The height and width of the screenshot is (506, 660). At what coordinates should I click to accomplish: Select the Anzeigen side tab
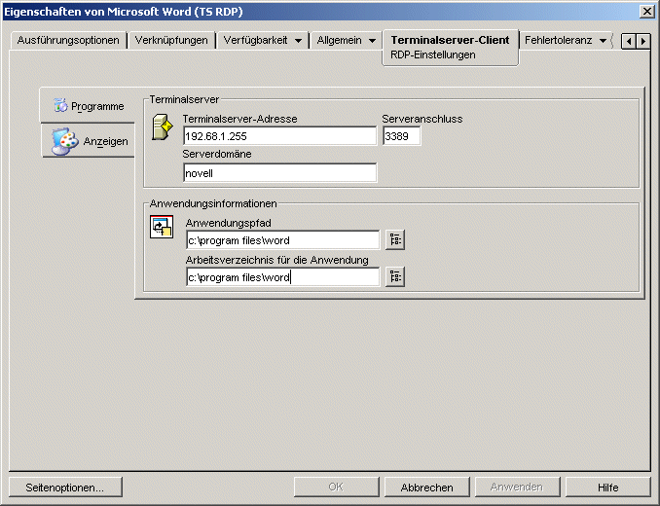pyautogui.click(x=88, y=141)
